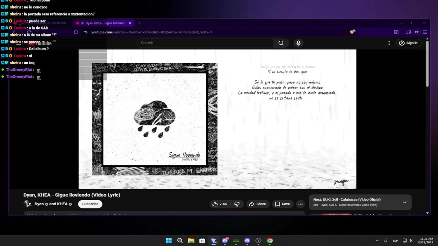The height and width of the screenshot is (246, 438).
Task: Close the Dyan, KHEA browser tab
Action: pos(130,23)
